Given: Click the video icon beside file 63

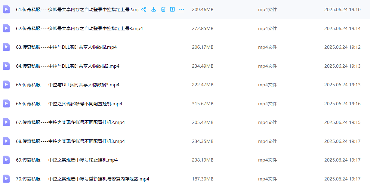Looking at the screenshot, I should coord(6,47).
